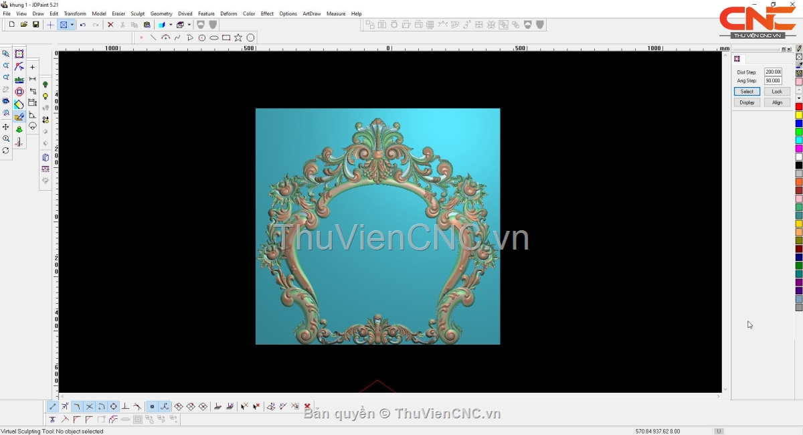Click the carved frame relief in the canvas

tap(377, 227)
